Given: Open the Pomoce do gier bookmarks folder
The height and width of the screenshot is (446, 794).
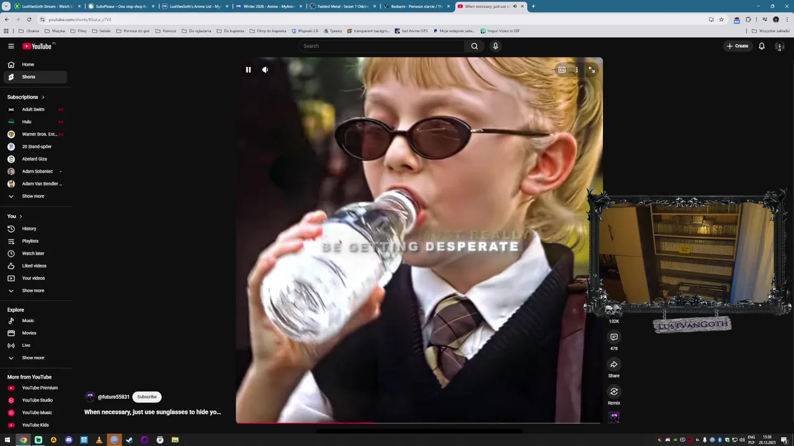Looking at the screenshot, I should click(133, 30).
